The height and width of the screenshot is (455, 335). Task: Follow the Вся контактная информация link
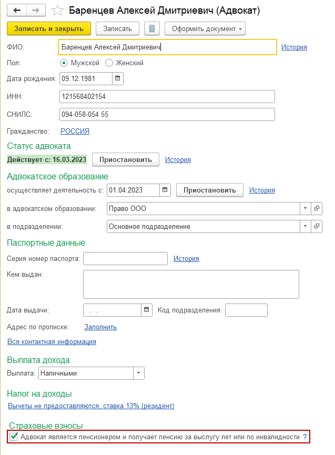pos(52,342)
